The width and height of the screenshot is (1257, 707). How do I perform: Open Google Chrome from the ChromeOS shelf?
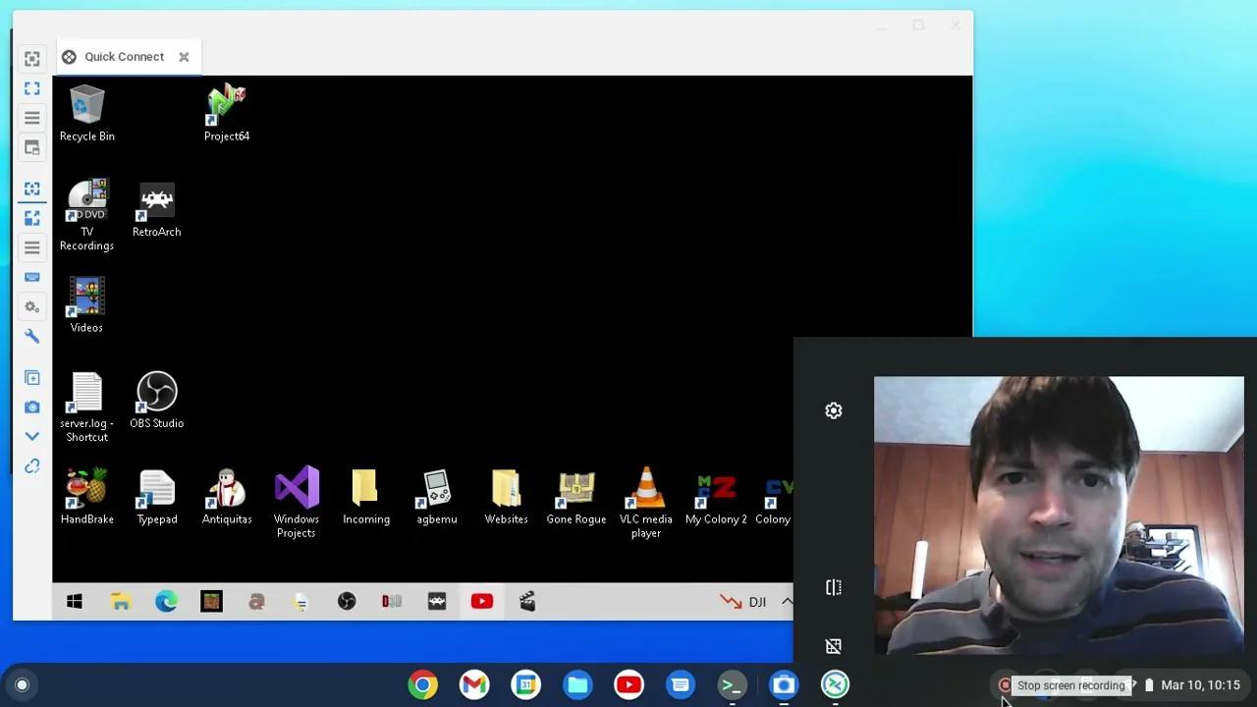click(x=423, y=685)
